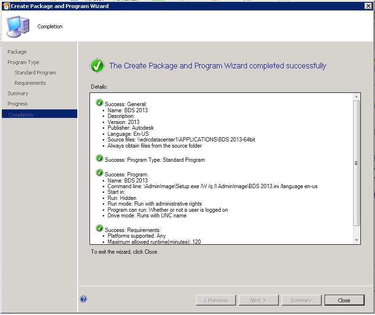Select the Summary step in sidebar
Image resolution: width=375 pixels, height=315 pixels.
pyautogui.click(x=18, y=93)
